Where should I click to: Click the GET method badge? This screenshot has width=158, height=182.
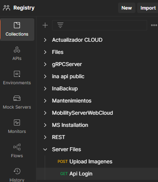64,174
